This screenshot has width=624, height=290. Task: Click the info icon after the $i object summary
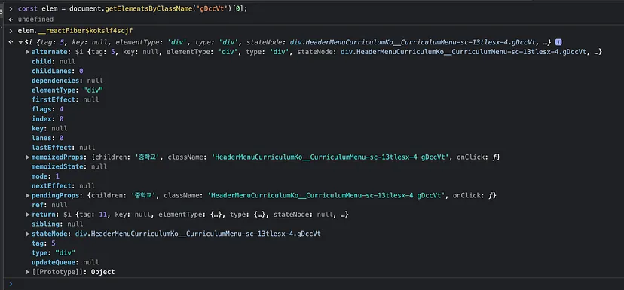pos(558,42)
